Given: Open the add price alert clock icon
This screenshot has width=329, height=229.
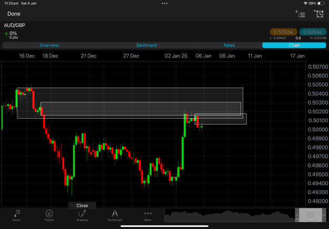Looking at the screenshot, I should pyautogui.click(x=318, y=14).
